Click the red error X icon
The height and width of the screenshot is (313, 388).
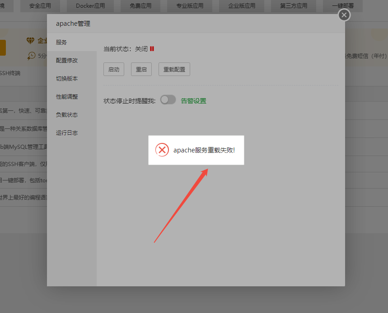(162, 150)
